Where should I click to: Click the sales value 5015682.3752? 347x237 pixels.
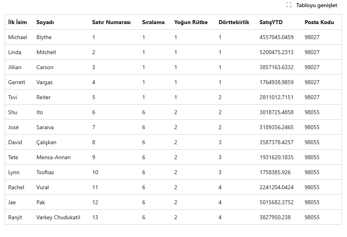(x=276, y=202)
